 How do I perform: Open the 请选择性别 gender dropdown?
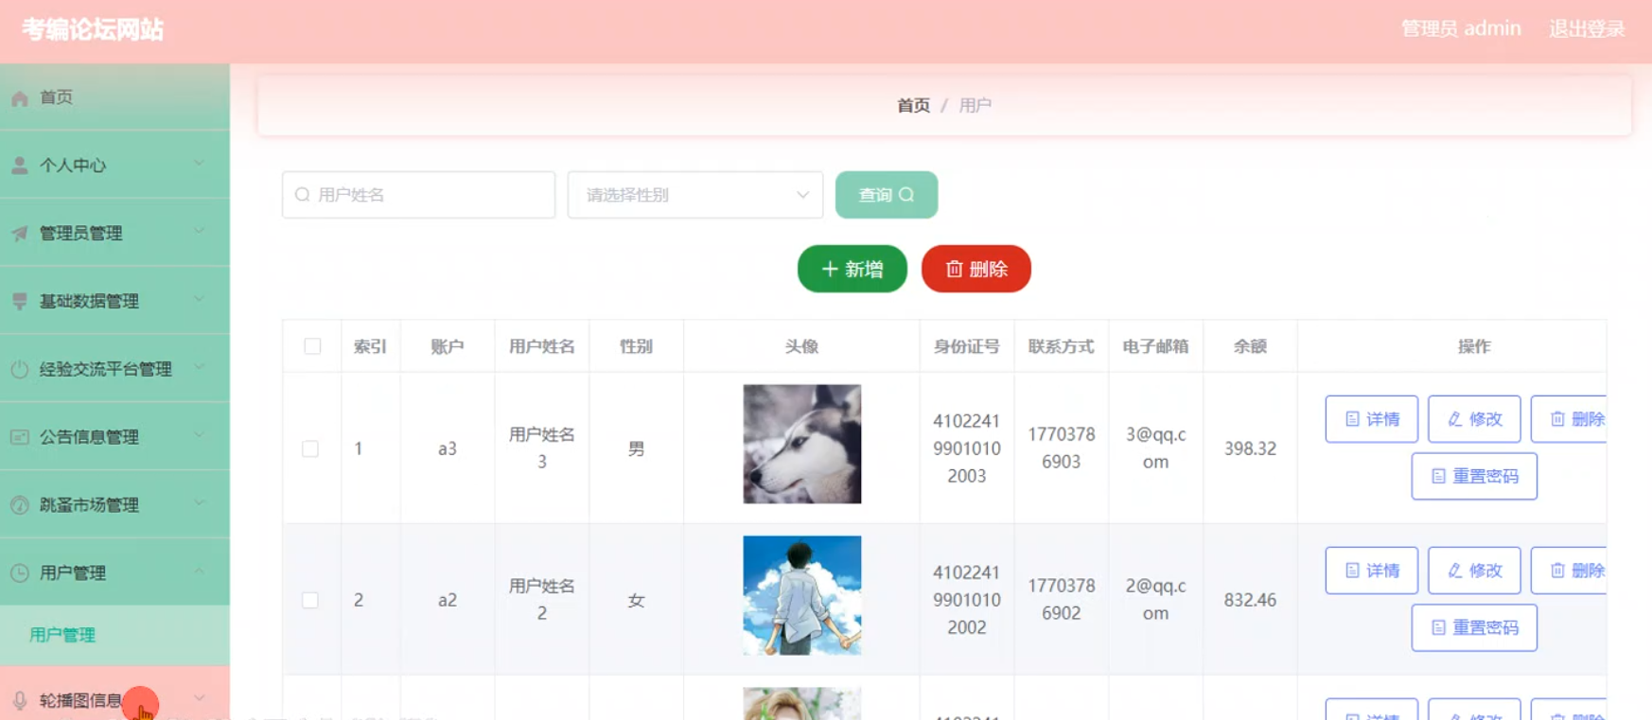(695, 195)
